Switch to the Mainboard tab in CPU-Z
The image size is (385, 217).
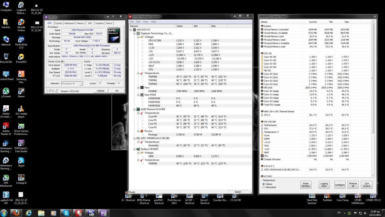pyautogui.click(x=69, y=23)
